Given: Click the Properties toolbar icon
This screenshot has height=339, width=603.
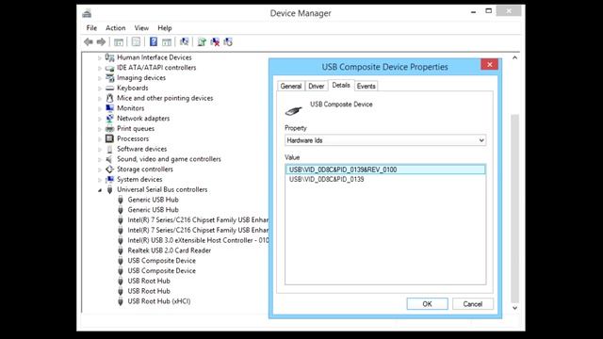Looking at the screenshot, I should click(x=136, y=41).
